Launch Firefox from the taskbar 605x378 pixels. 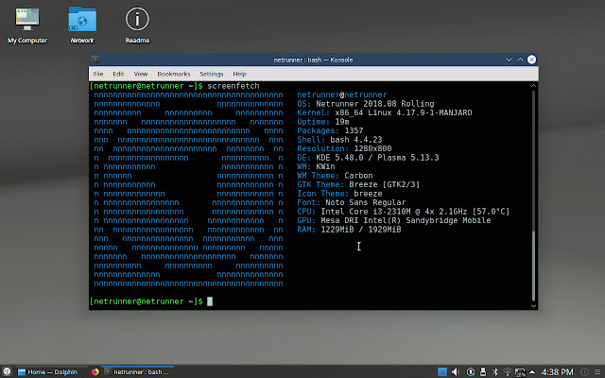click(95, 371)
